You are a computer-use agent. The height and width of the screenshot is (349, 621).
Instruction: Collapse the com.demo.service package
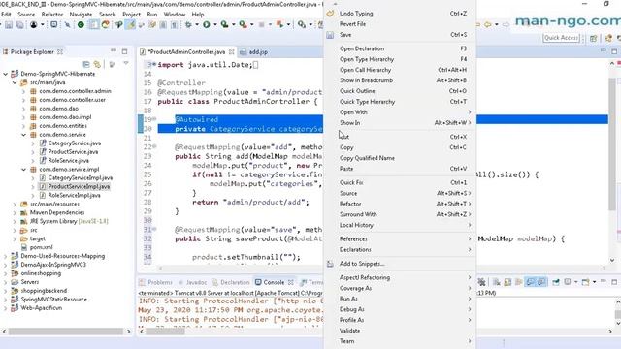[x=23, y=135]
